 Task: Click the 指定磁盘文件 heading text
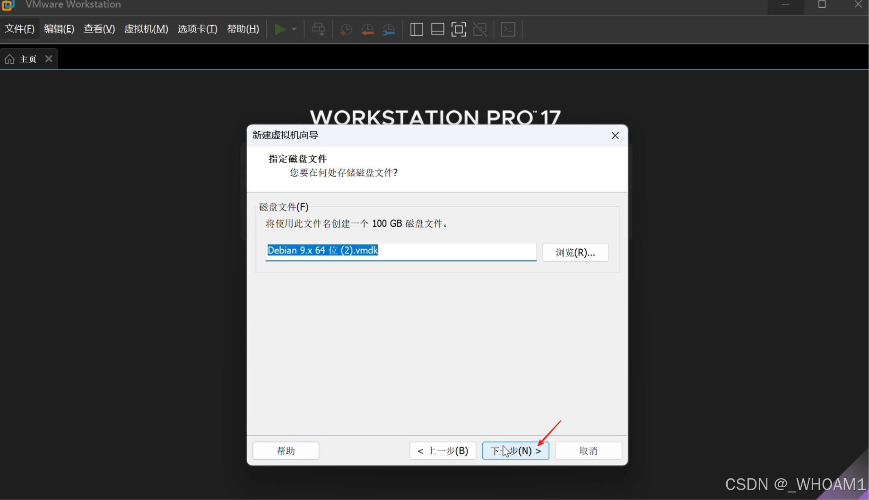click(298, 159)
